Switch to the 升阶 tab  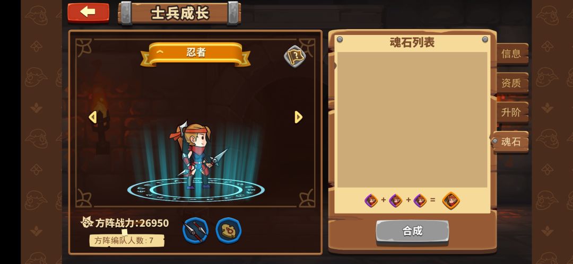[511, 112]
